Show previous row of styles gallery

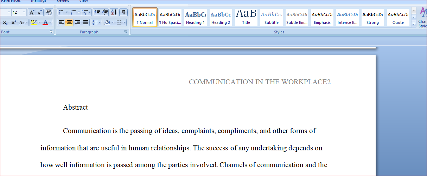pyautogui.click(x=414, y=11)
